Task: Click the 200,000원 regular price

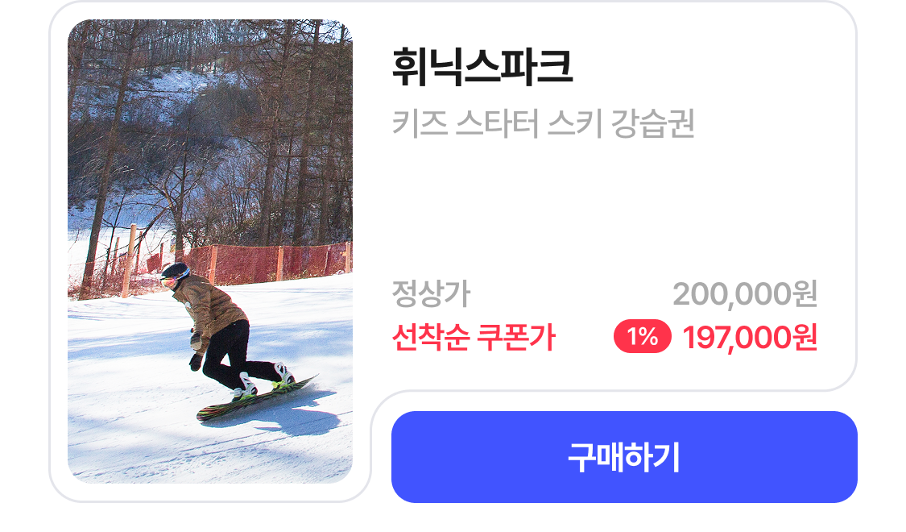Action: tap(745, 293)
